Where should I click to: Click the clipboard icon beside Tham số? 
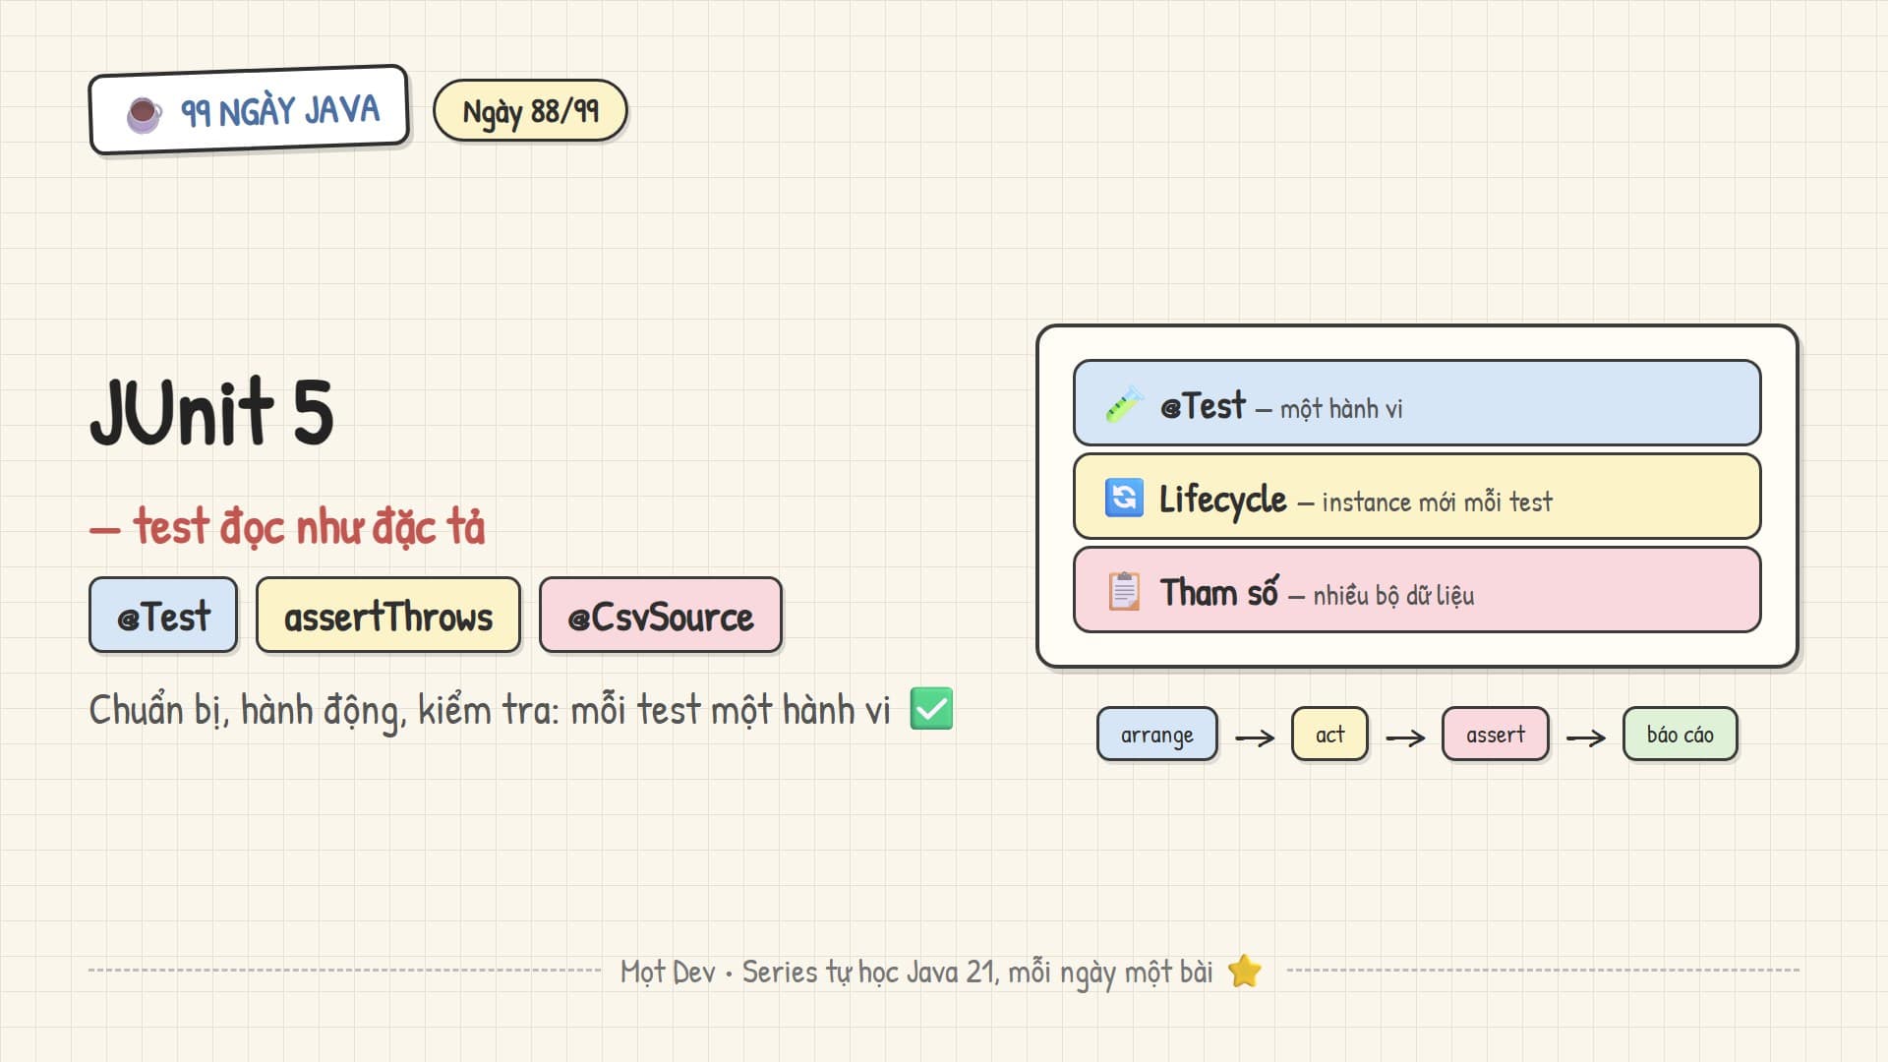[1124, 591]
